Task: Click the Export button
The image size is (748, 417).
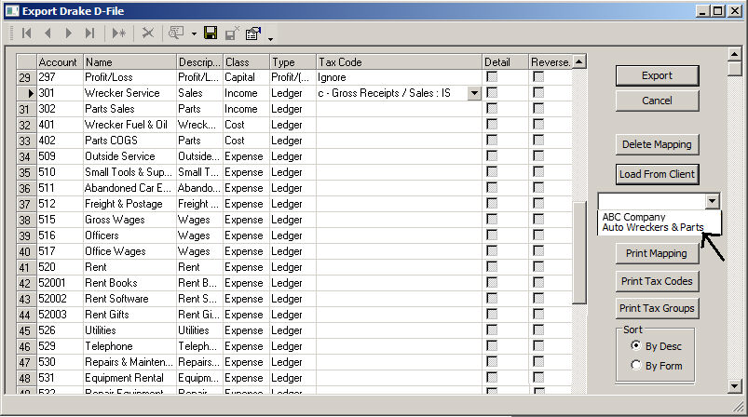Action: [x=657, y=75]
